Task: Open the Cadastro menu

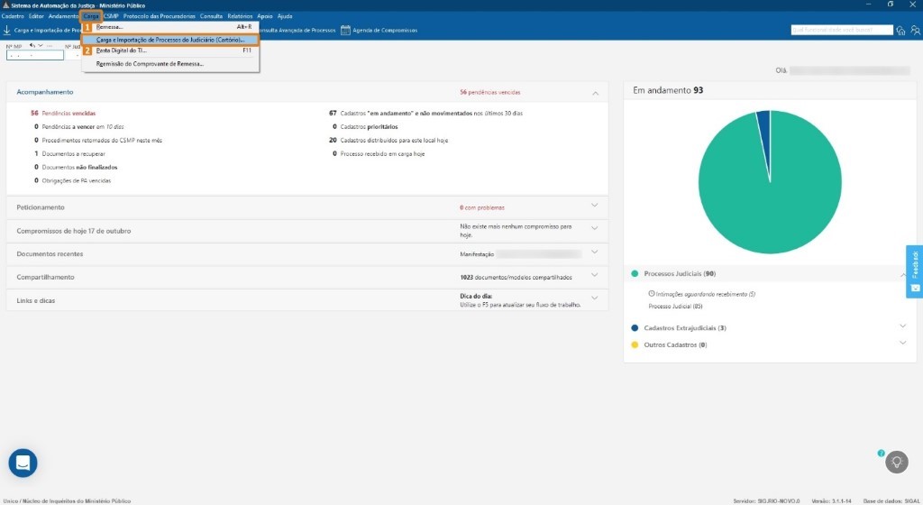Action: (x=13, y=16)
